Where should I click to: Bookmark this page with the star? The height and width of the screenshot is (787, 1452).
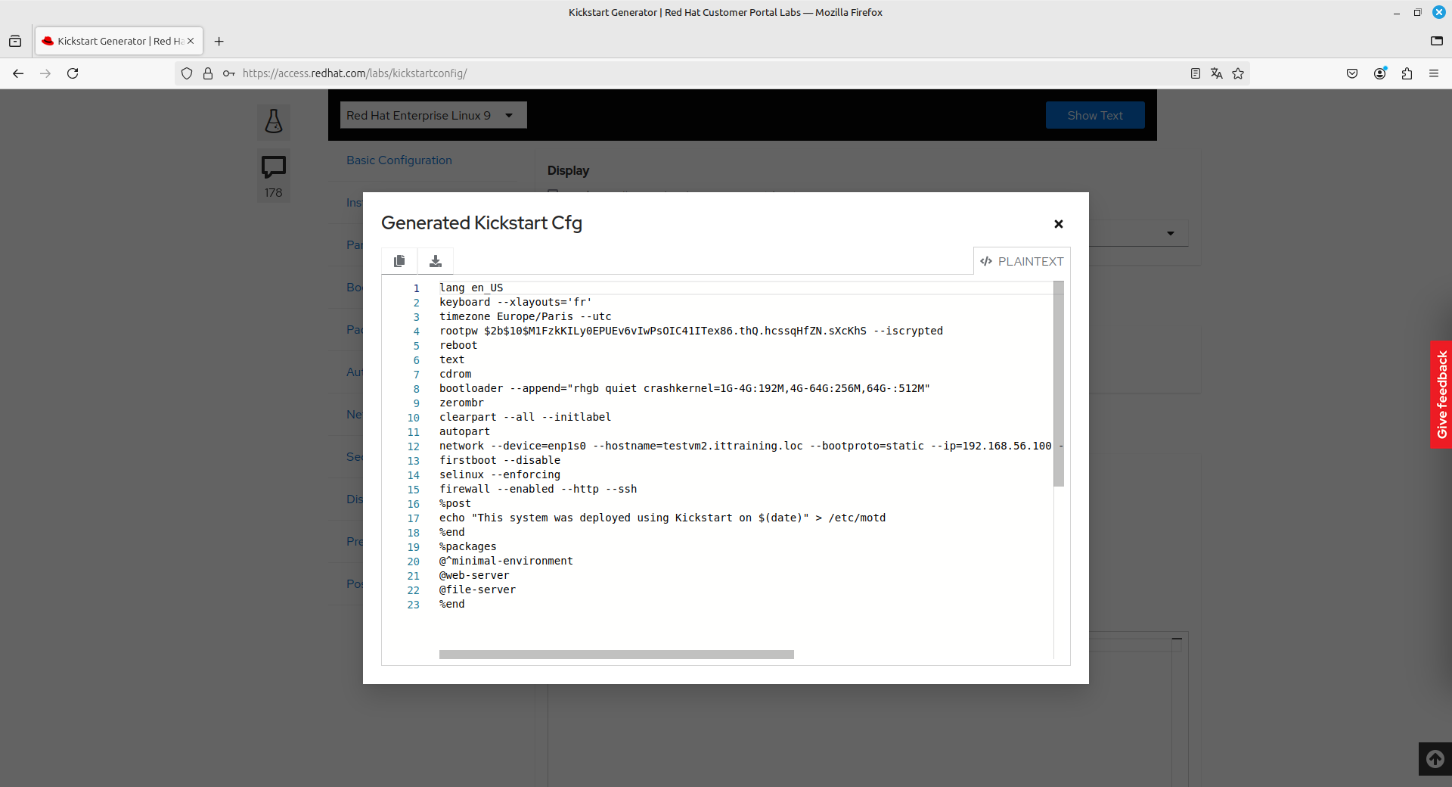pos(1238,73)
